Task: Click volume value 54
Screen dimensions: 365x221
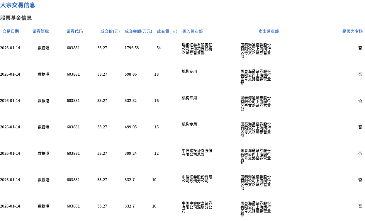Action: tap(159, 48)
